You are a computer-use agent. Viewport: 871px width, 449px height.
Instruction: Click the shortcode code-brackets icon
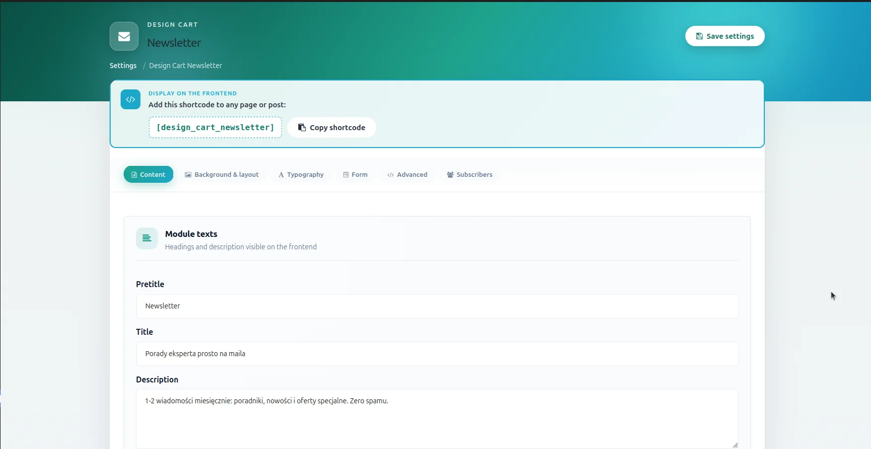pyautogui.click(x=131, y=99)
